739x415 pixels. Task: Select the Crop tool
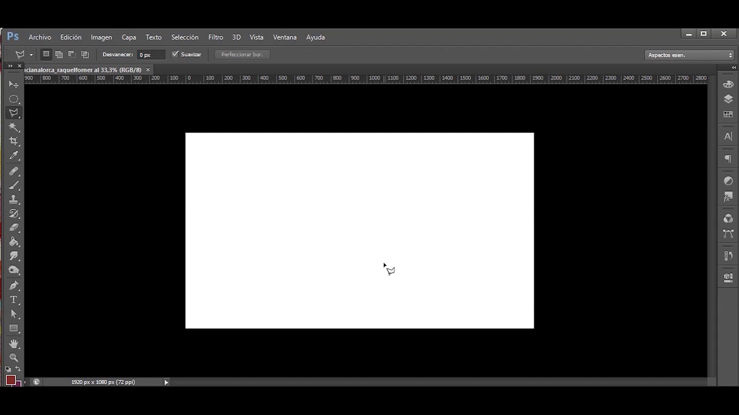click(14, 141)
